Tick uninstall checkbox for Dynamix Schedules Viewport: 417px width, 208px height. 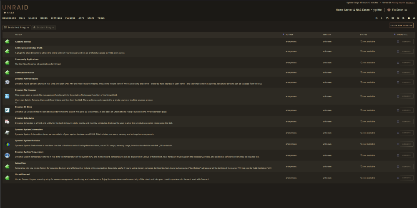click(398, 122)
